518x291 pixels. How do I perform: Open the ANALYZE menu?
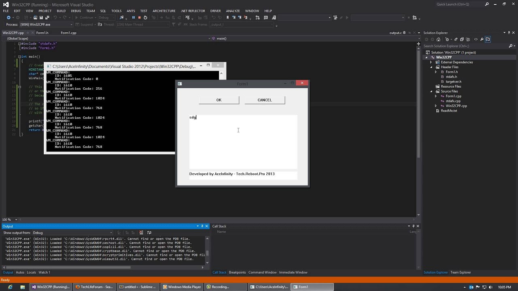[233, 11]
